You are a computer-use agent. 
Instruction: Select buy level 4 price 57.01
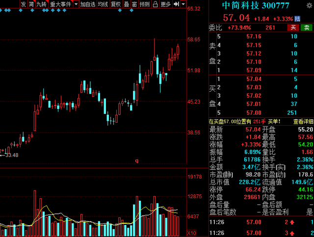point(254,104)
